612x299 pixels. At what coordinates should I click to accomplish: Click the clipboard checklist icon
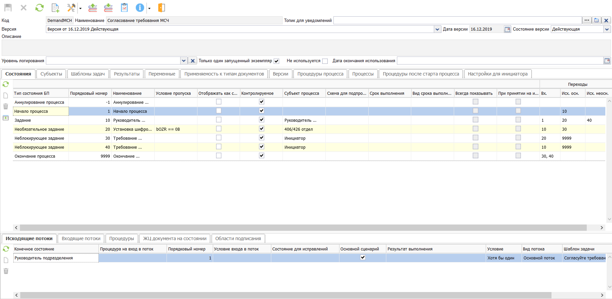124,8
